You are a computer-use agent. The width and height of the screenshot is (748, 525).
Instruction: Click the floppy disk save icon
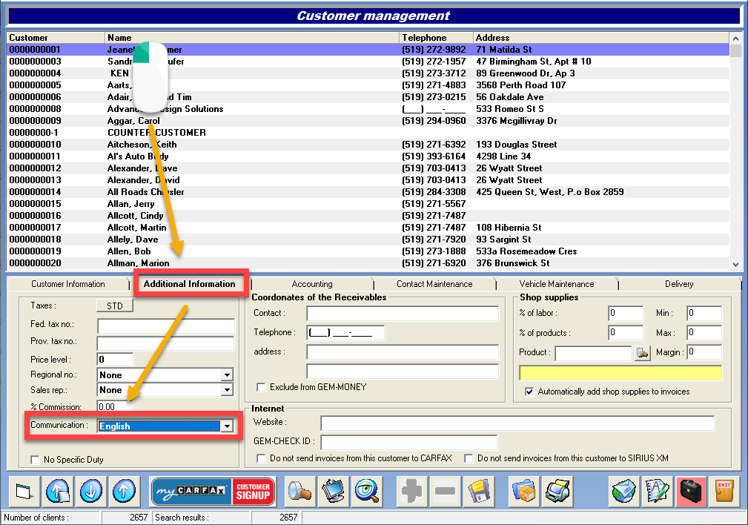click(478, 492)
